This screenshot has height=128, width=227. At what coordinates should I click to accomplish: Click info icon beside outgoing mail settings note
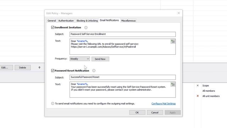coord(52,103)
